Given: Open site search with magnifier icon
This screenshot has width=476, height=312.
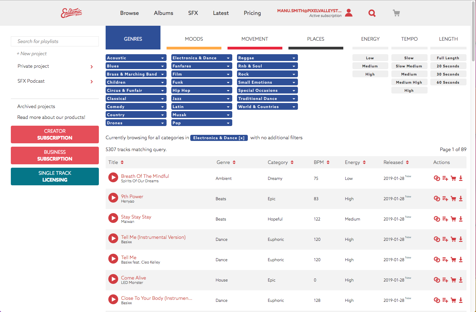Looking at the screenshot, I should click(x=372, y=13).
